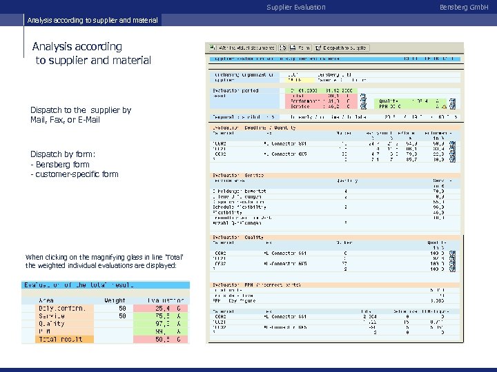This screenshot has height=372, width=497.
Task: Click the 'Evaluation: Quality' section header
Action: (x=334, y=237)
